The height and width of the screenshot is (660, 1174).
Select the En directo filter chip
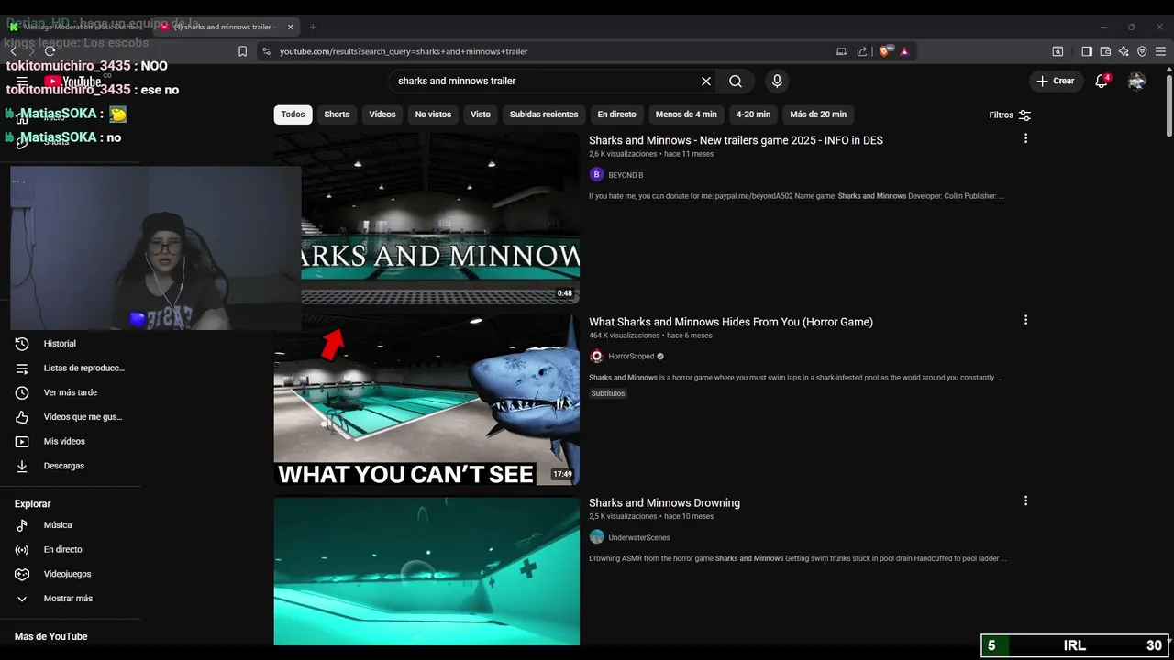pos(616,115)
